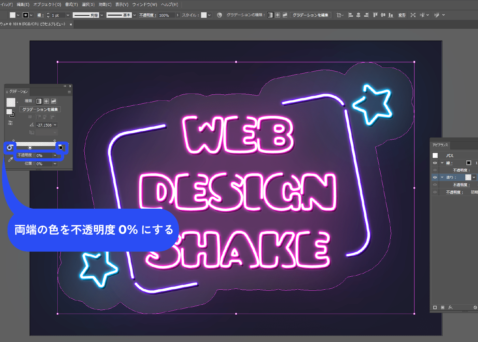478x342 pixels.
Task: Open the gradient angle value dropdown
Action: 55,125
